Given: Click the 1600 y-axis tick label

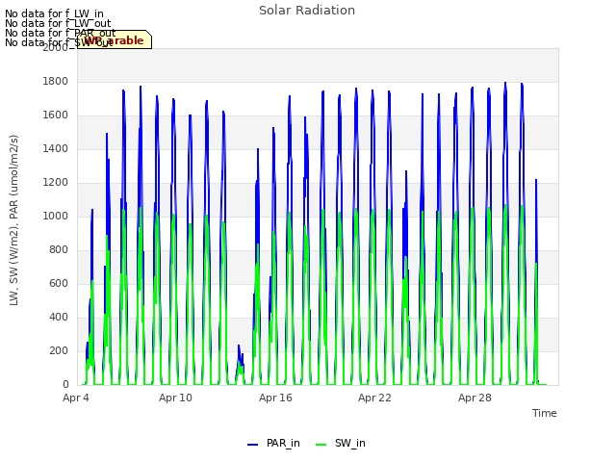Looking at the screenshot, I should (56, 115).
